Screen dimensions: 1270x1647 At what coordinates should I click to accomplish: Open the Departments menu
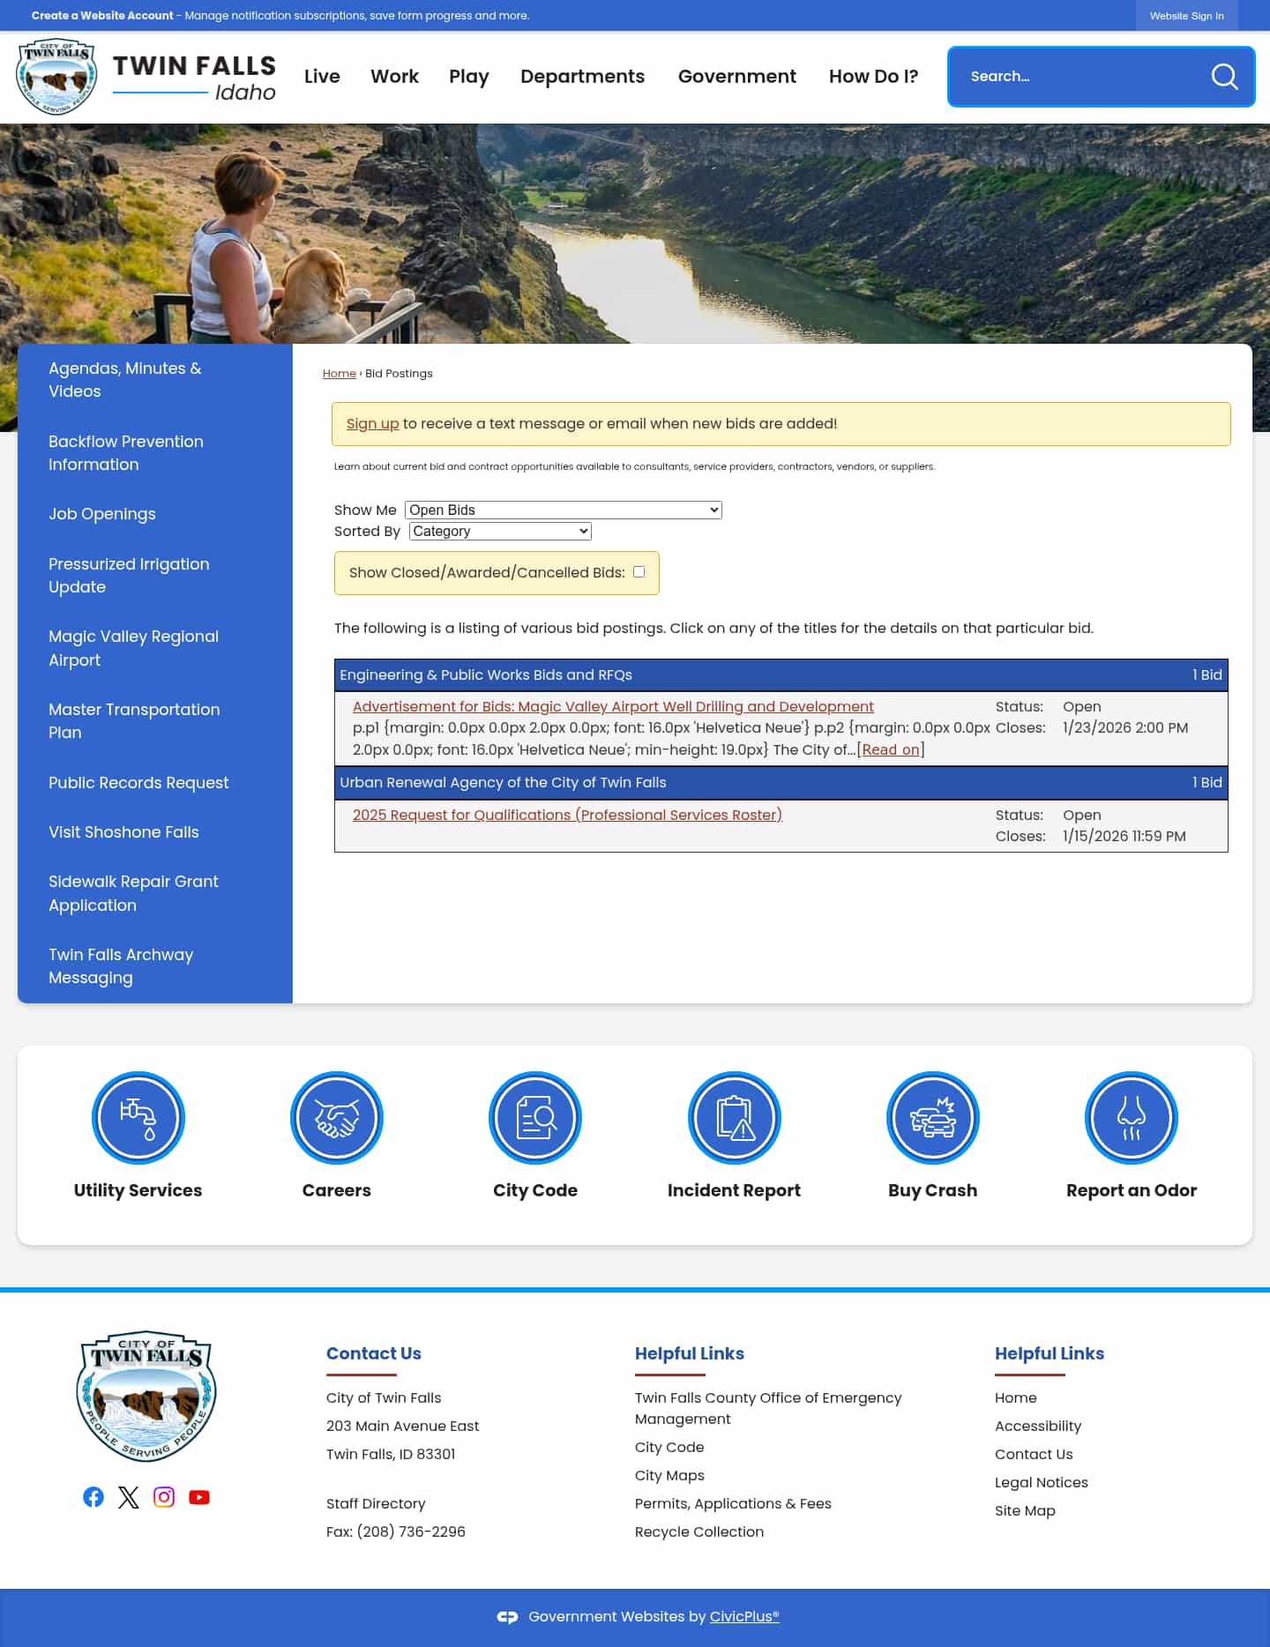point(582,77)
